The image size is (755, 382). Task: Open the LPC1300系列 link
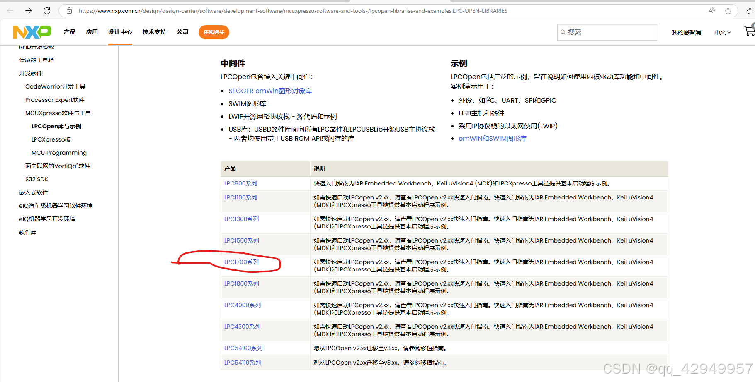click(242, 219)
